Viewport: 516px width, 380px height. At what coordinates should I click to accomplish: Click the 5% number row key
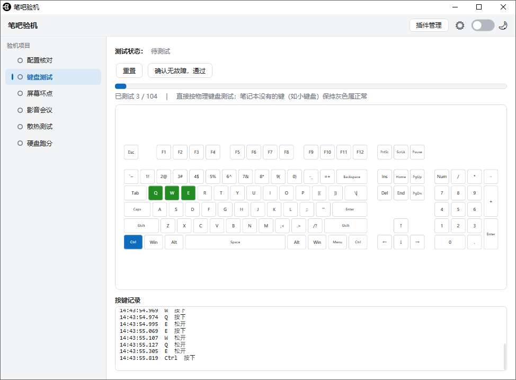click(x=213, y=177)
